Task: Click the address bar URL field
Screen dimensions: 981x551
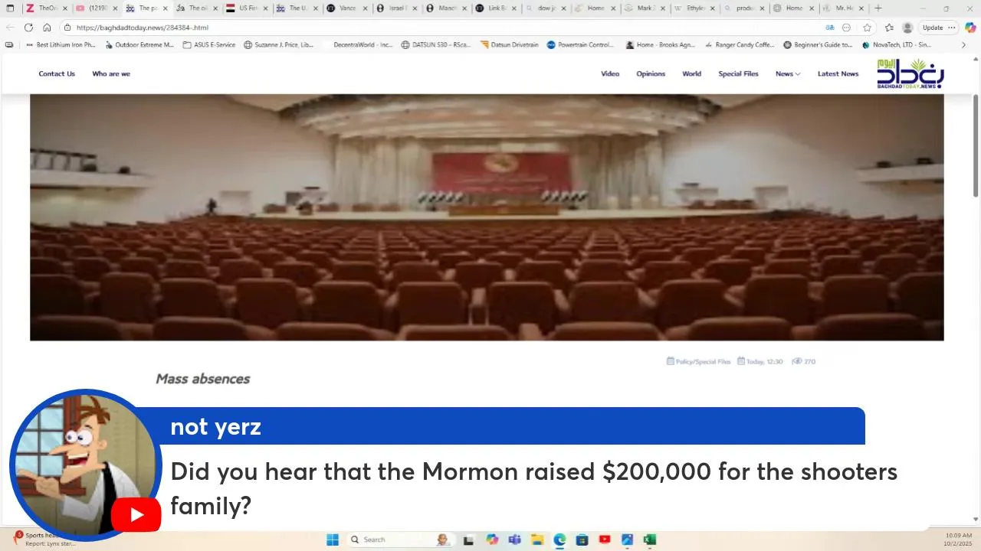Action: [445, 28]
